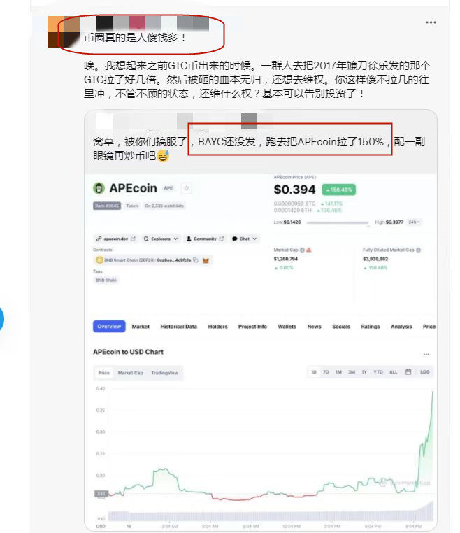The width and height of the screenshot is (460, 533).
Task: Open the chart's three-dot options menu
Action: coord(426,354)
